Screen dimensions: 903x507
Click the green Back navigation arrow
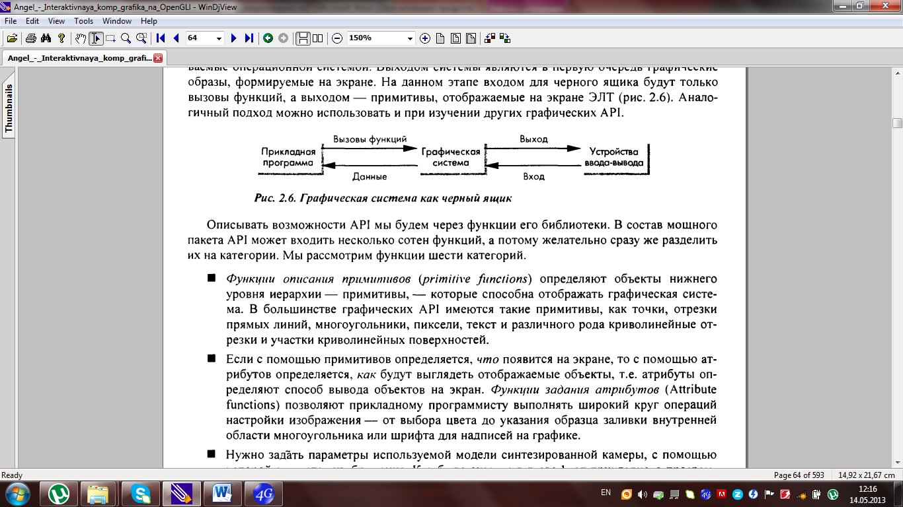point(268,38)
